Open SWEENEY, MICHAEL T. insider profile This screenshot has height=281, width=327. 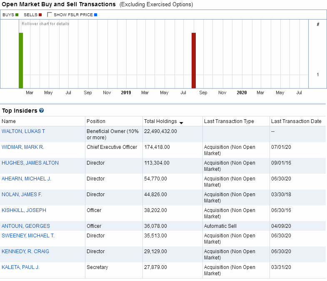coord(28,236)
